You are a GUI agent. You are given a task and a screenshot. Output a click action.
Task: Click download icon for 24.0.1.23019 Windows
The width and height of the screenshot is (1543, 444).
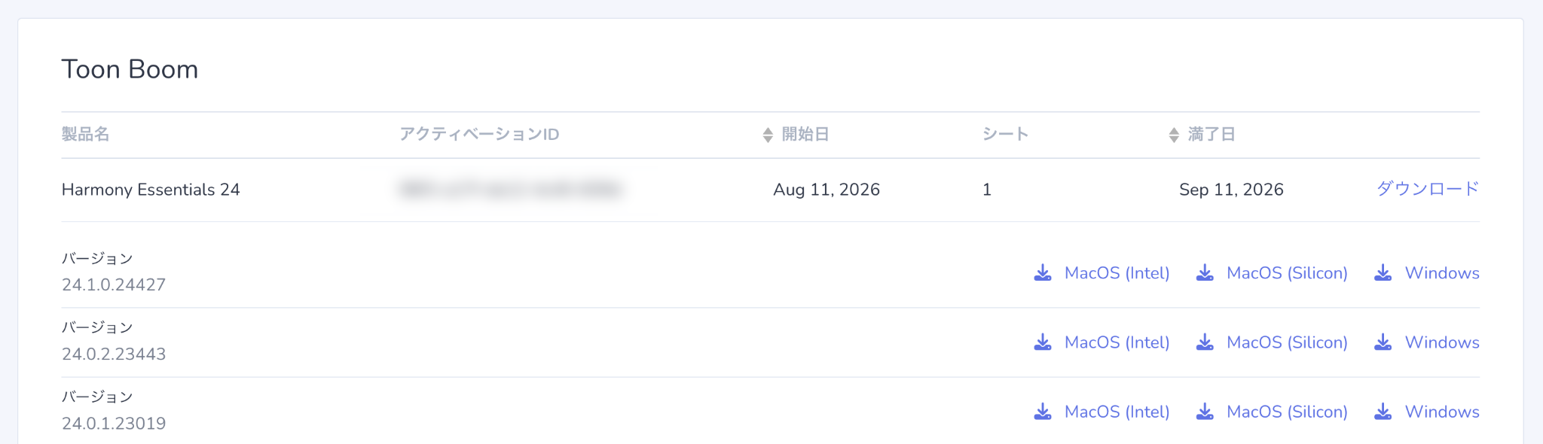[1383, 412]
